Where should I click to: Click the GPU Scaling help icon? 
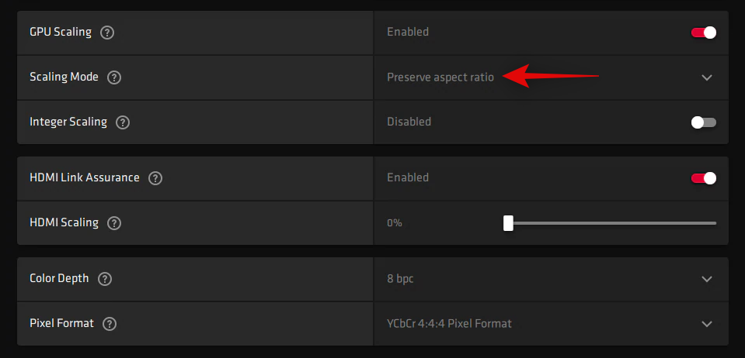(108, 33)
